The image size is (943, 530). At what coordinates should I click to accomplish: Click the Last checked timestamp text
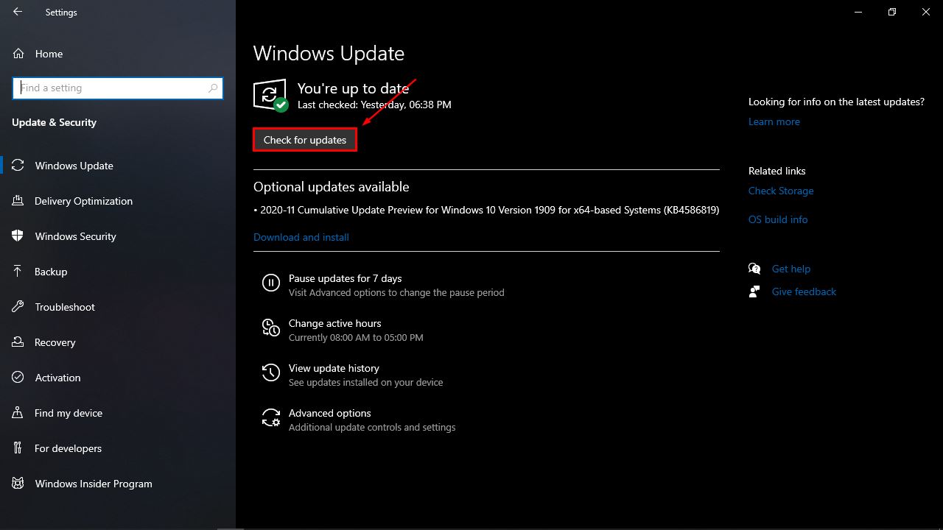point(374,105)
